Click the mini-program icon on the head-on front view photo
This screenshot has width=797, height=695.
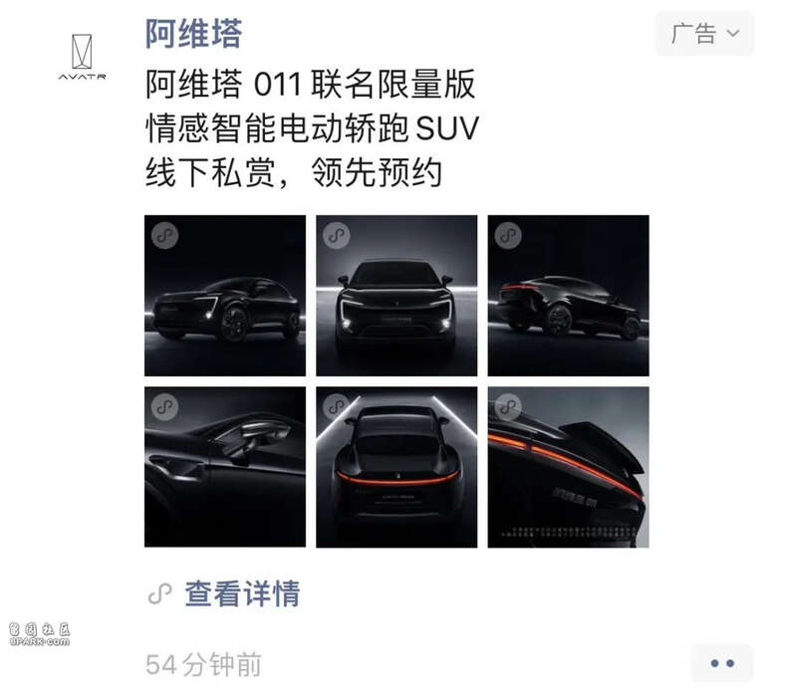pos(336,235)
